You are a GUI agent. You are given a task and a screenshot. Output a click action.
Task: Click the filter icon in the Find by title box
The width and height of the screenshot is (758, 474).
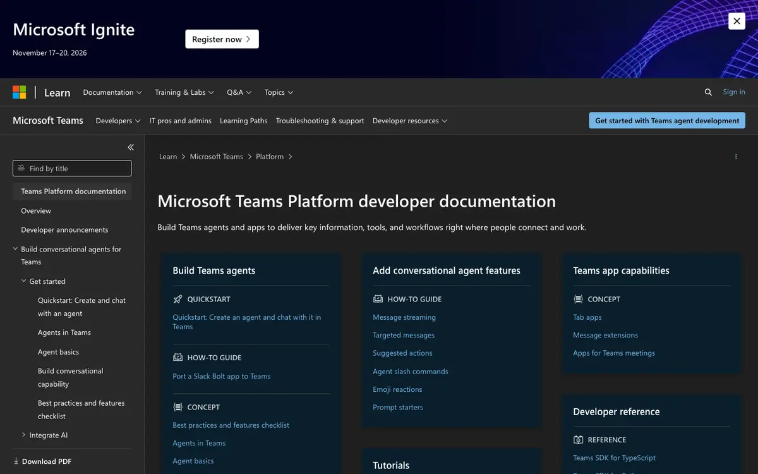21,168
